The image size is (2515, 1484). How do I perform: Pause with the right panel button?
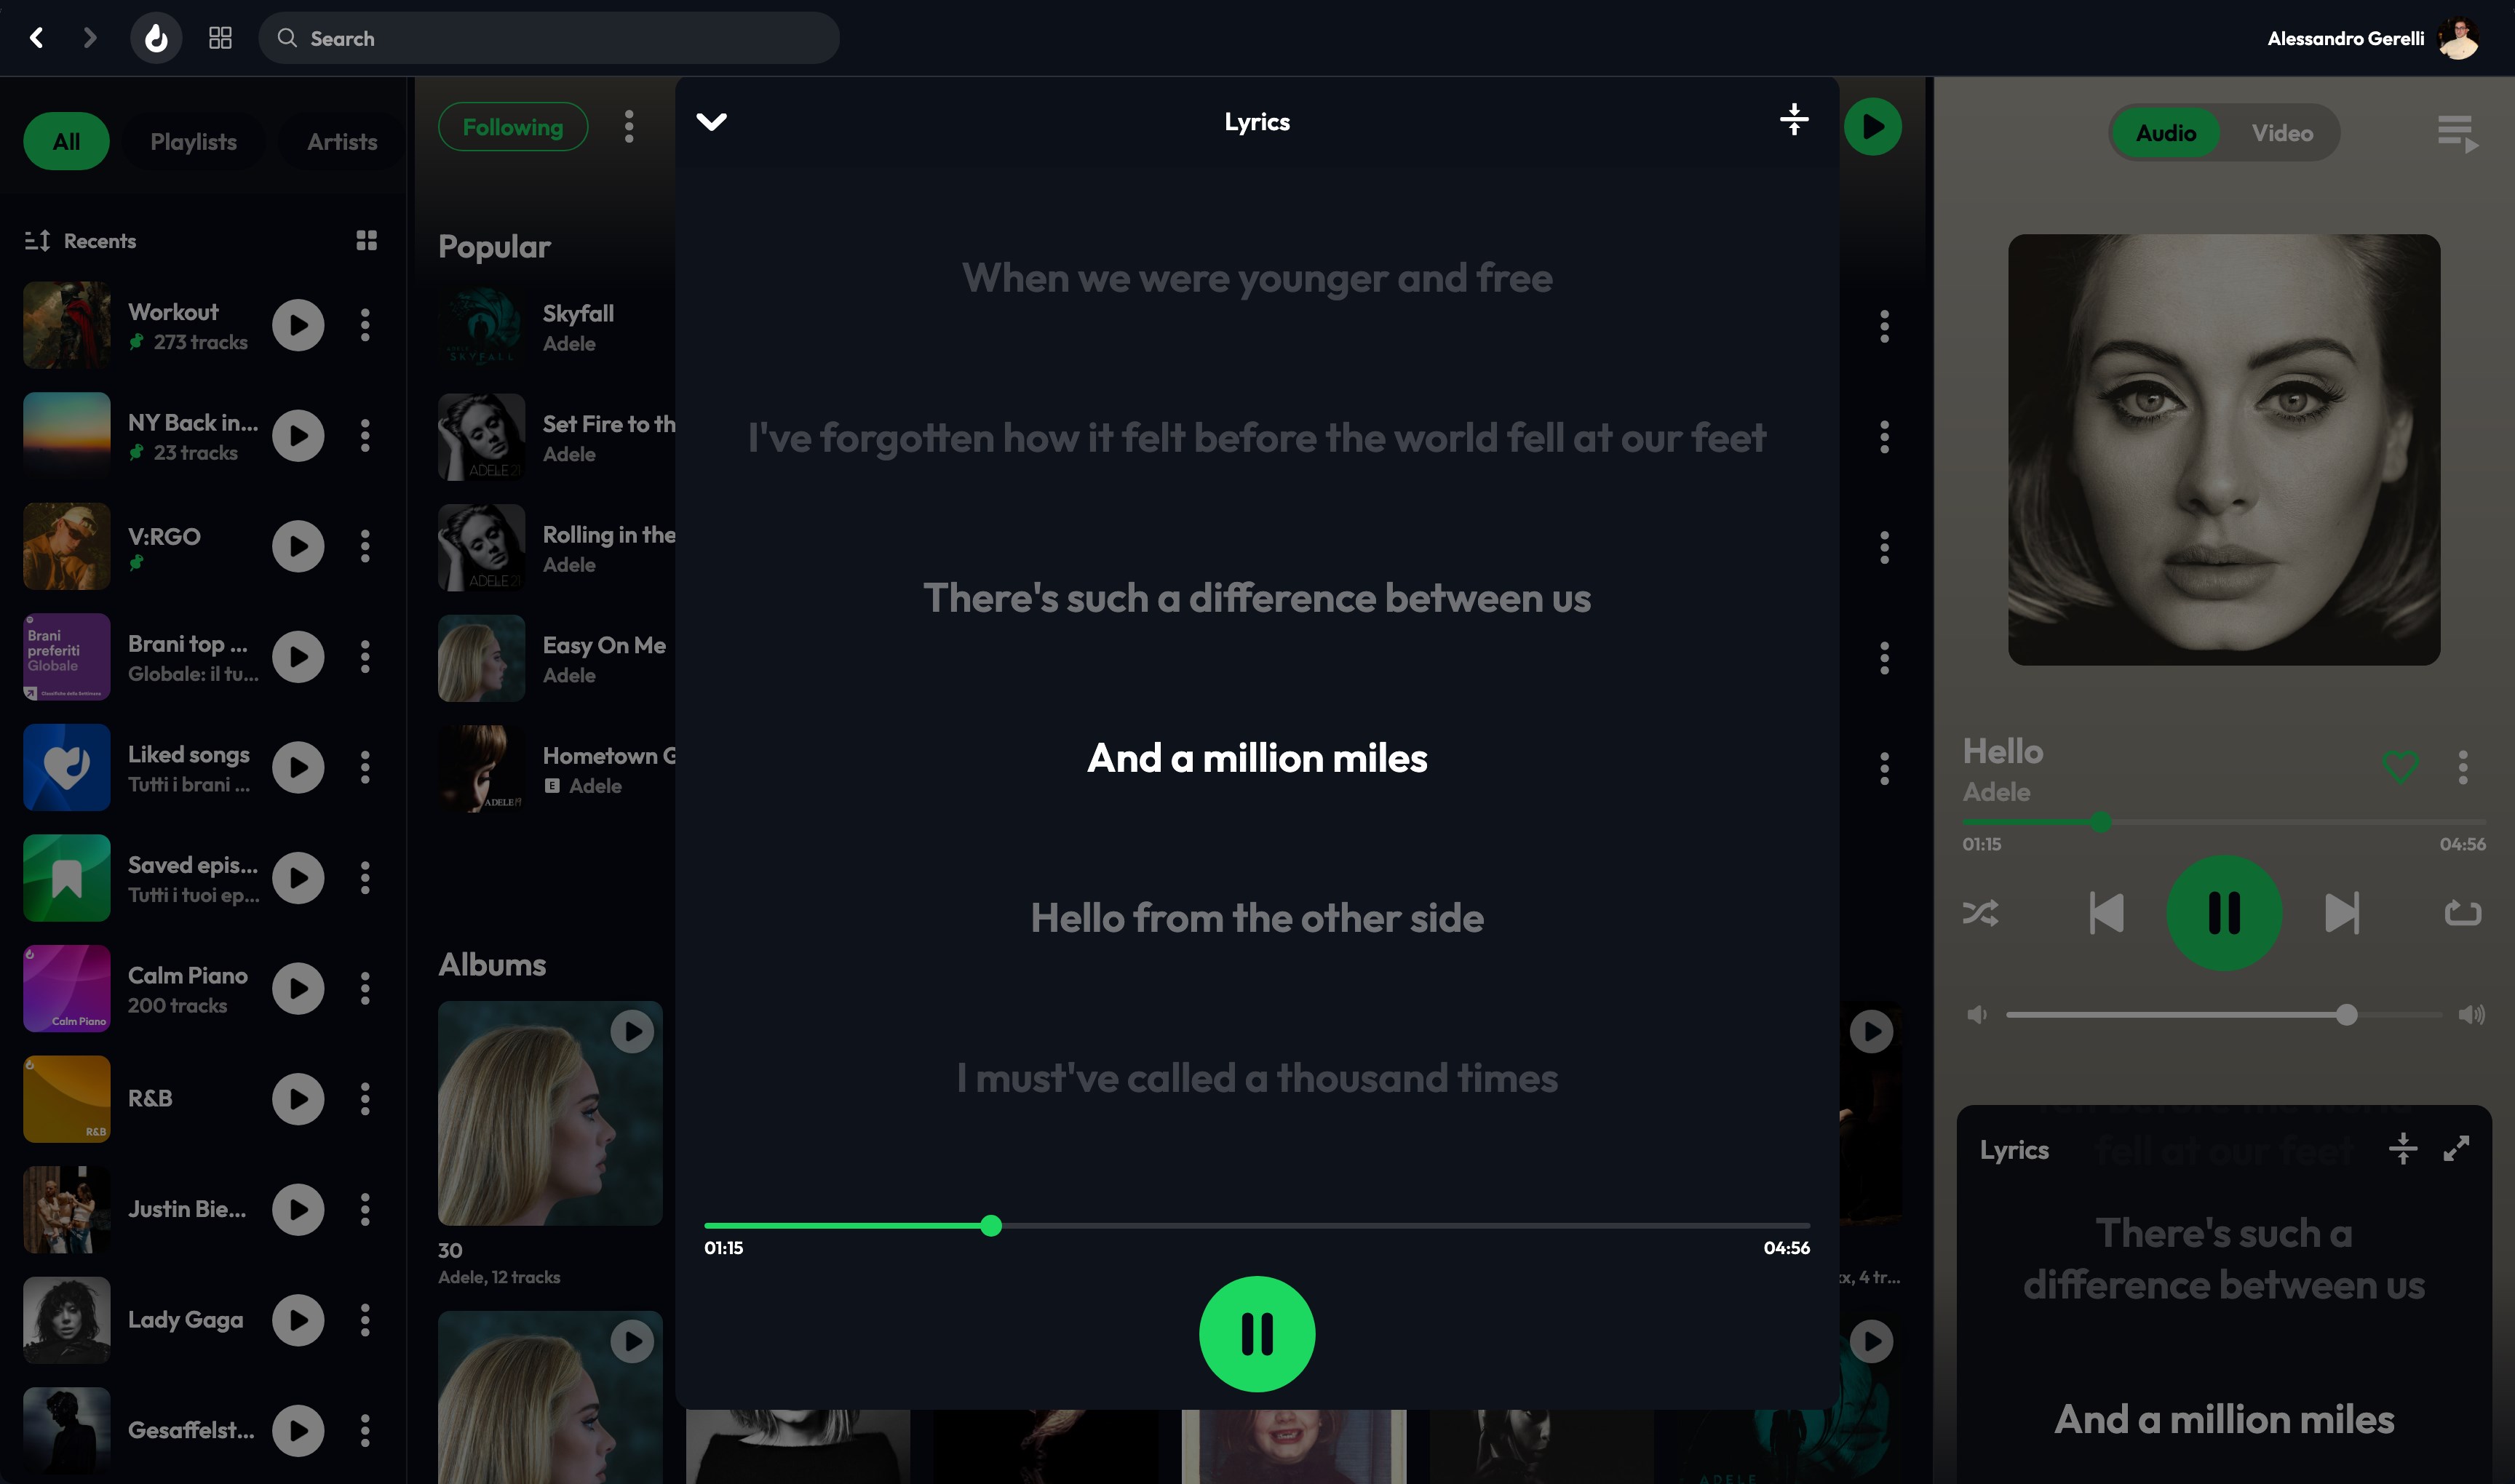tap(2224, 913)
